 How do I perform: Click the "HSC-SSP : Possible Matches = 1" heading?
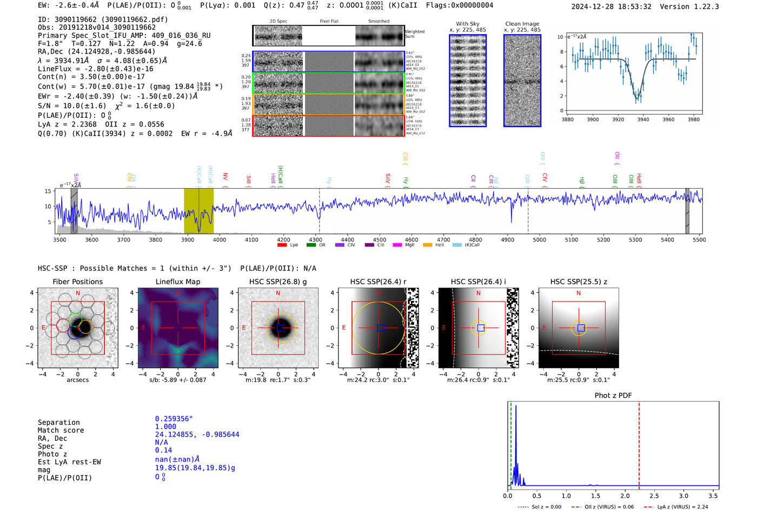pyautogui.click(x=101, y=269)
